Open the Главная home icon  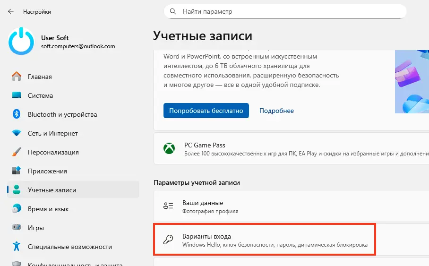[17, 77]
